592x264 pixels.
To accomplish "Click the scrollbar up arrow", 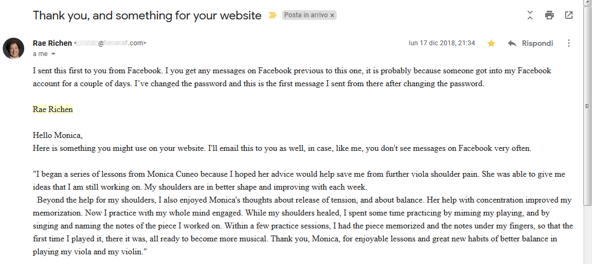I will [x=587, y=3].
